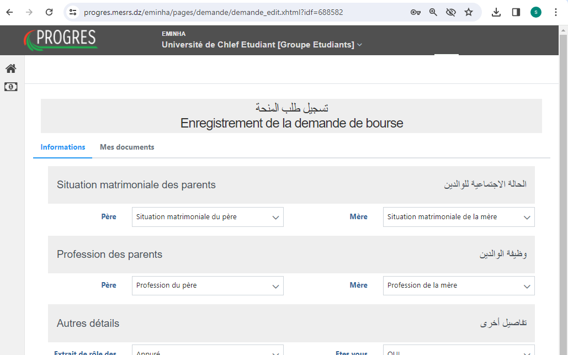The width and height of the screenshot is (568, 355).
Task: Switch to the Informations tab
Action: (63, 147)
